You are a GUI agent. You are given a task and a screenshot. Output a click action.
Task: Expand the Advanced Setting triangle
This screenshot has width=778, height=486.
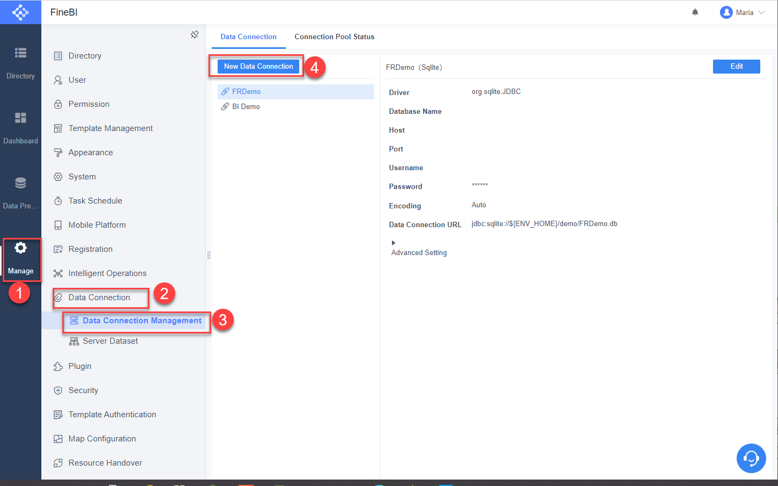(393, 243)
